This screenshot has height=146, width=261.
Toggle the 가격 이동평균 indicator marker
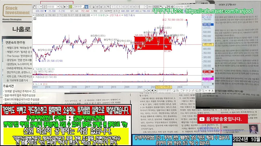(x=92, y=15)
